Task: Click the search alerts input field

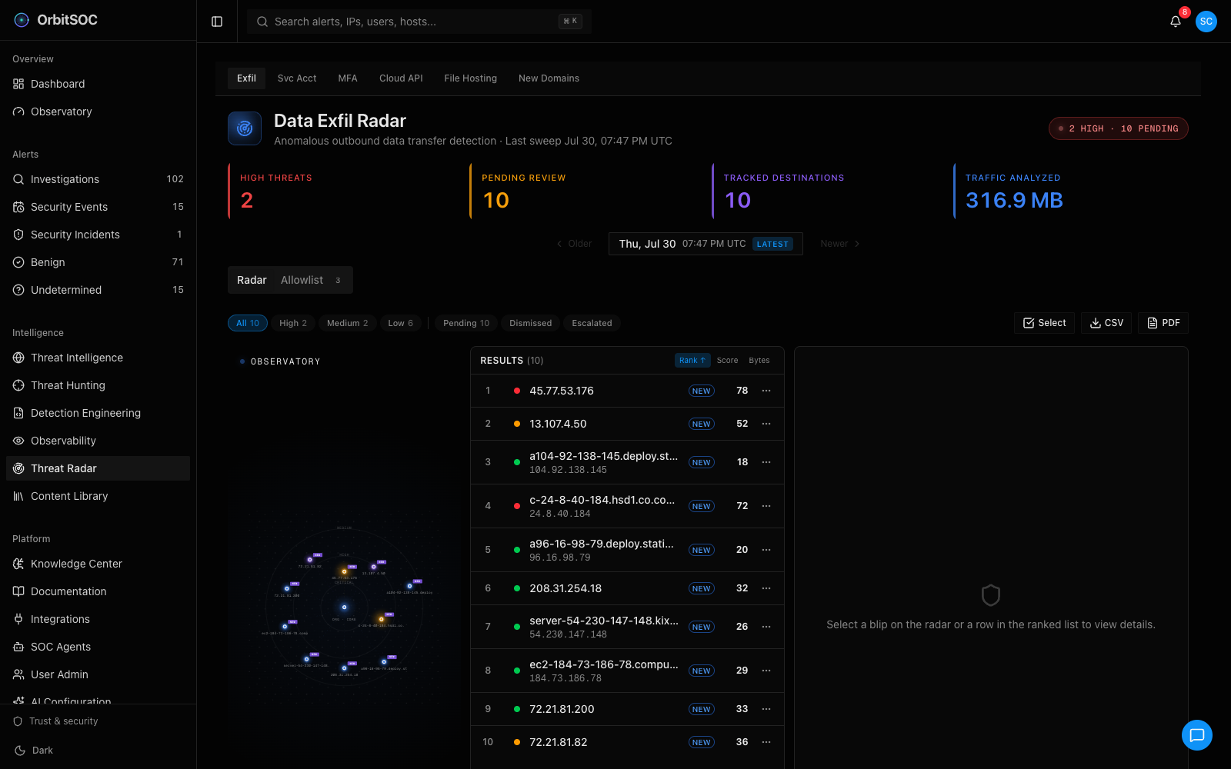Action: coord(419,22)
